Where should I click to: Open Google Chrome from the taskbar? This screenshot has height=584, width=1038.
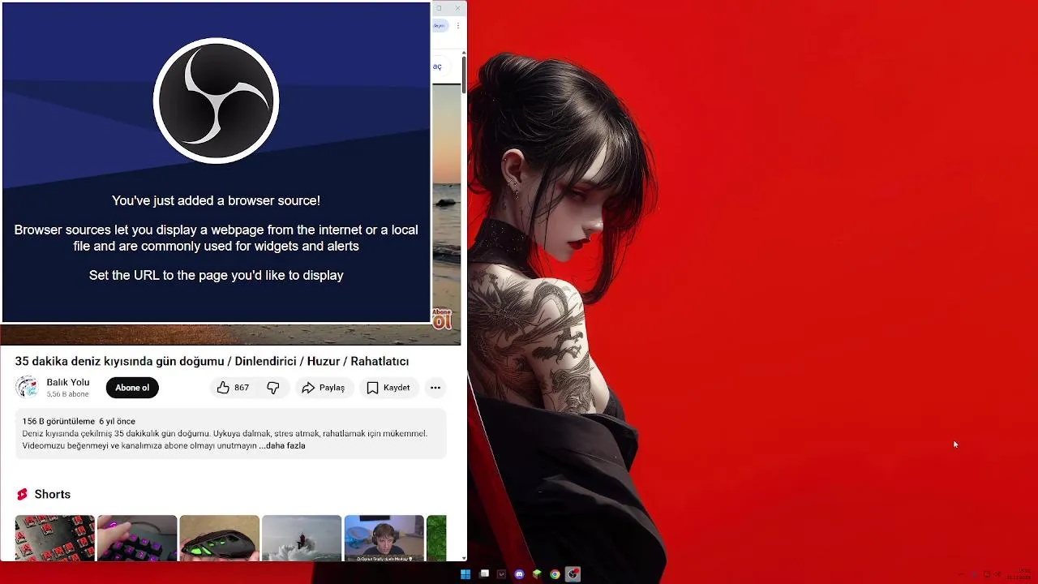coord(555,574)
